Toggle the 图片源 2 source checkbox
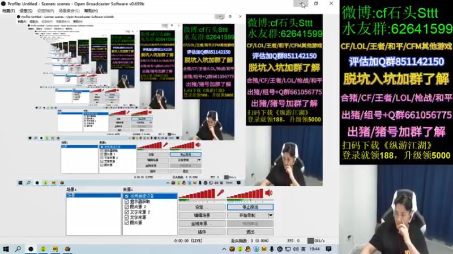Screen dimensions: 453x254 point(126,207)
